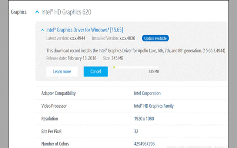Screen dimensions: 237x148
Task: Click the 345 MB label beside progress bar
Action: [153, 71]
